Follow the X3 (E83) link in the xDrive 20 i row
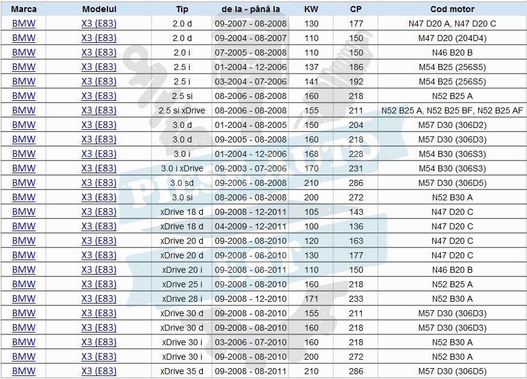Viewport: 527px width, 379px height. pos(99,270)
